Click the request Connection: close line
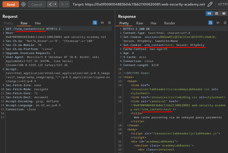Viewport: 228px width, 153px height. tap(21, 109)
